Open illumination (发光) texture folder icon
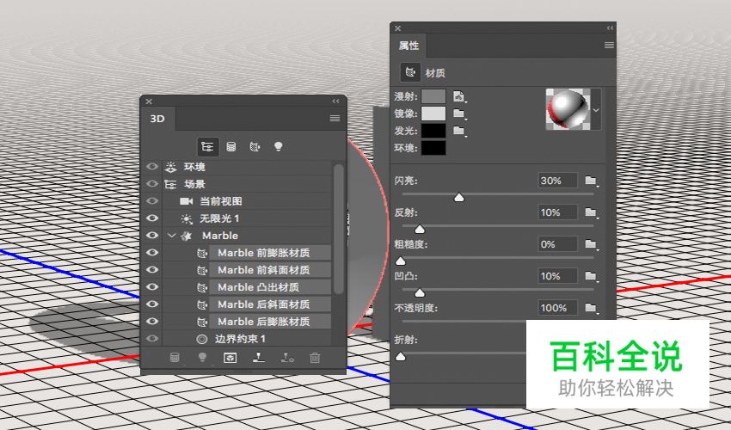Screen dimensions: 731x430 459,131
